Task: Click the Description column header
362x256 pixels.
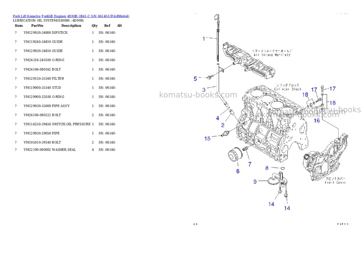Action: [x=71, y=25]
